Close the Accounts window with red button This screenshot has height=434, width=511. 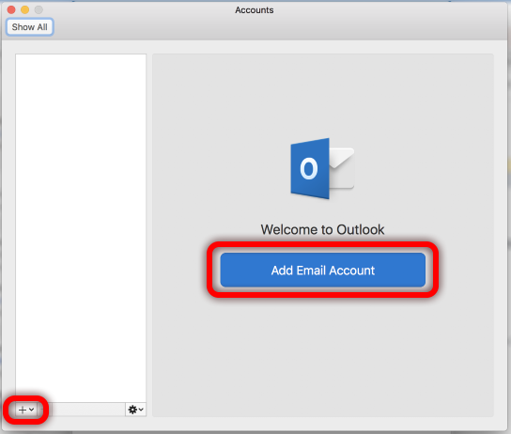click(x=11, y=9)
